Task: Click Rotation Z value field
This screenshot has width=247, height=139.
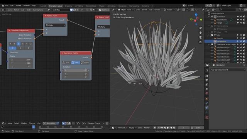Action: tap(76, 77)
